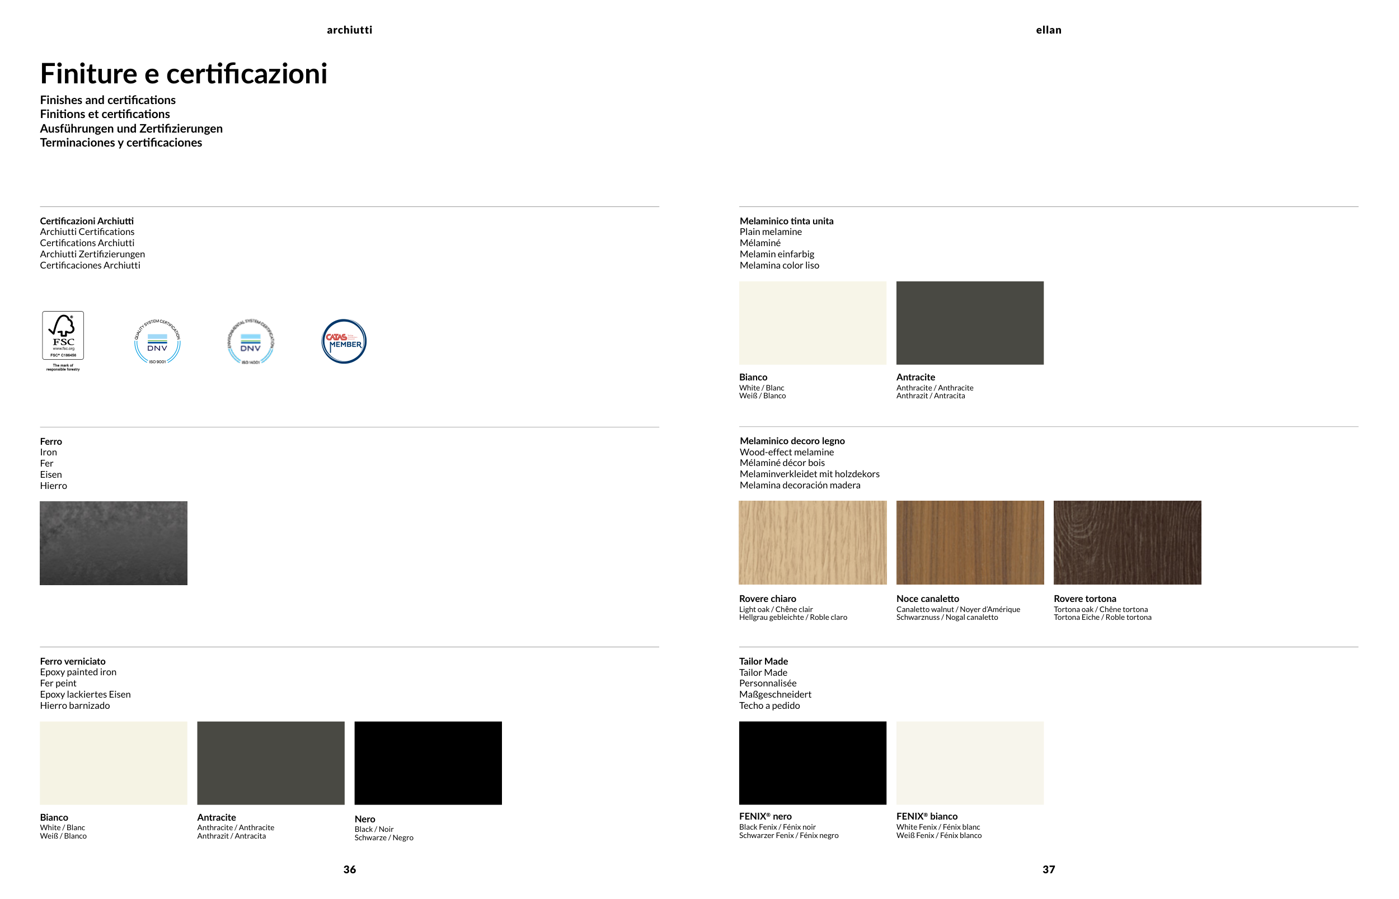The image size is (1399, 899).
Task: Select the FENIX bianco swatch
Action: click(969, 762)
